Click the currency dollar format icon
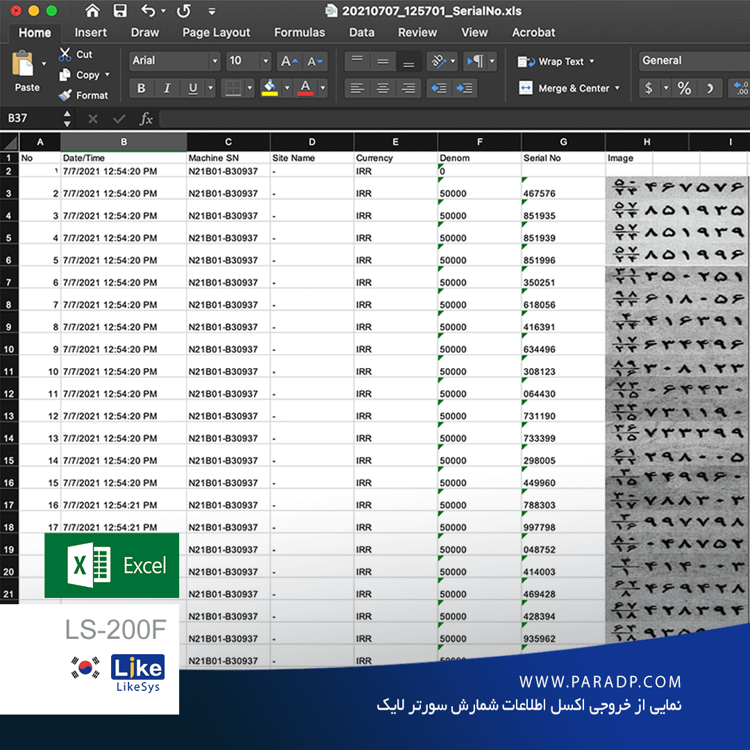Viewport: 750px width, 750px height. pos(649,88)
